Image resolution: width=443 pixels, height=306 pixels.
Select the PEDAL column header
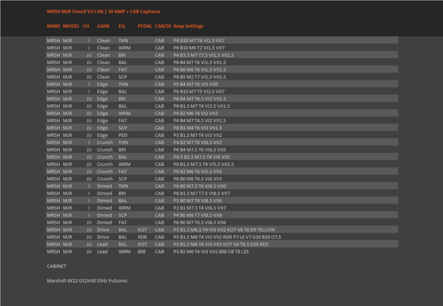pyautogui.click(x=145, y=26)
